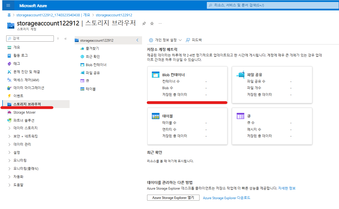Screen dimensions: 339x209
Task: Open more options ellipsis beside the title
Action: [x=160, y=23]
